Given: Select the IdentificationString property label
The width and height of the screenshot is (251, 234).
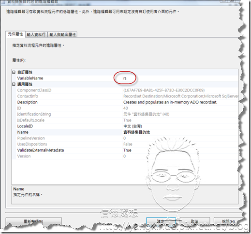Looking at the screenshot, I should point(34,114).
